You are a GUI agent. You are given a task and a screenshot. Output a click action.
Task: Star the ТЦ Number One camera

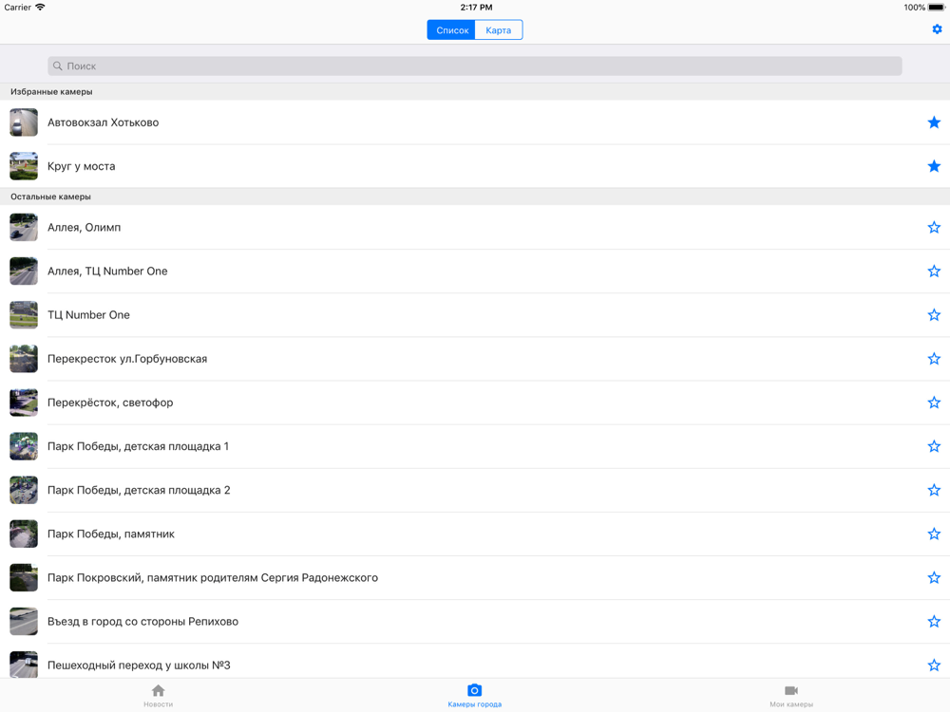pos(934,315)
